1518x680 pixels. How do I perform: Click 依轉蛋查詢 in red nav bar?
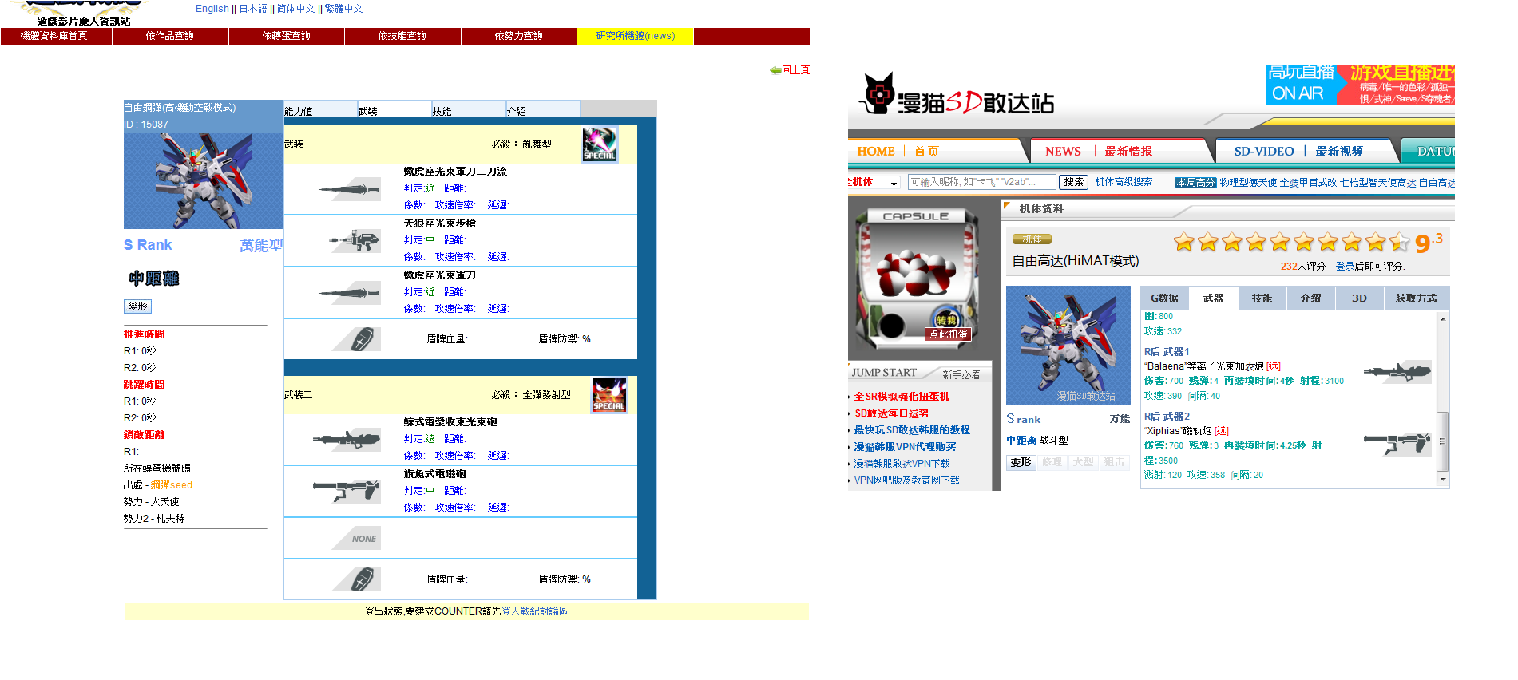[x=287, y=36]
